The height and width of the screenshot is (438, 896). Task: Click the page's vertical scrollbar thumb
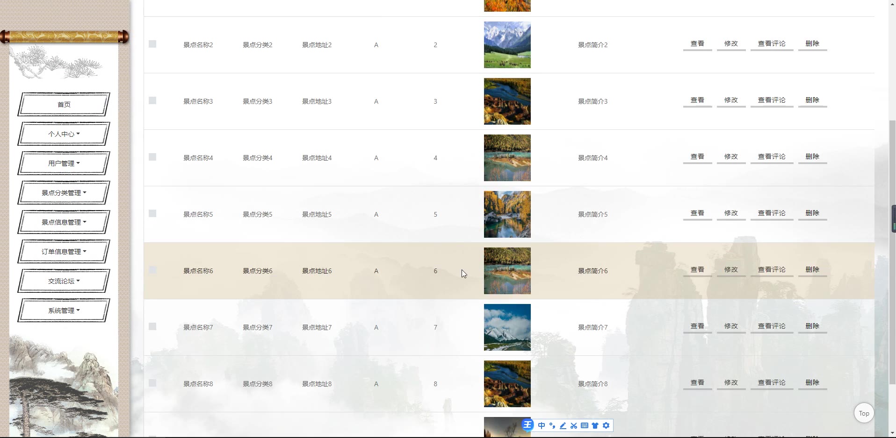(x=892, y=252)
